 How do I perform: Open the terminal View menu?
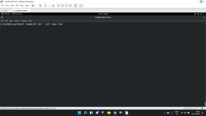point(11,21)
